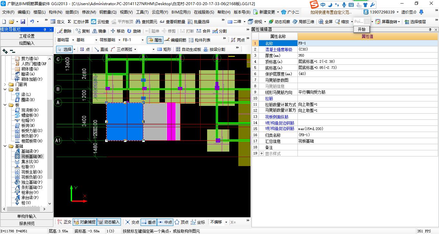Open 定义 (Define) tool
The image size is (439, 234).
tap(58, 22)
